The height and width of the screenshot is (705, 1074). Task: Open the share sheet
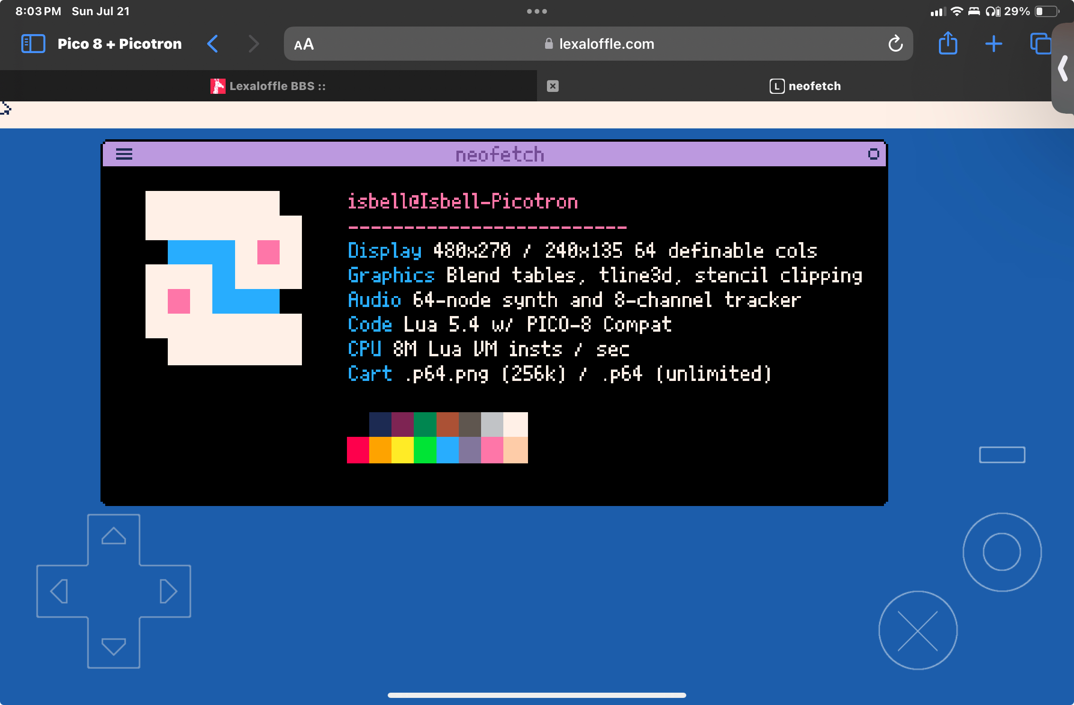948,43
